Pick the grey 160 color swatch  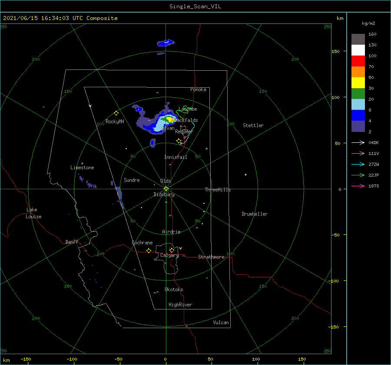pyautogui.click(x=358, y=39)
